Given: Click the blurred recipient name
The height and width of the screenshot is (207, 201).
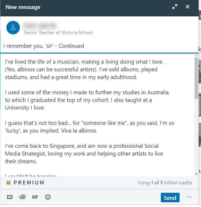Looking at the screenshot, I should [x=40, y=25].
